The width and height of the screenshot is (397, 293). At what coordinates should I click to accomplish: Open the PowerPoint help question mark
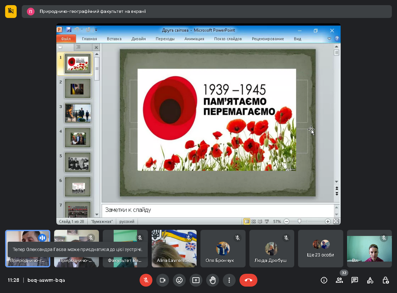(337, 38)
